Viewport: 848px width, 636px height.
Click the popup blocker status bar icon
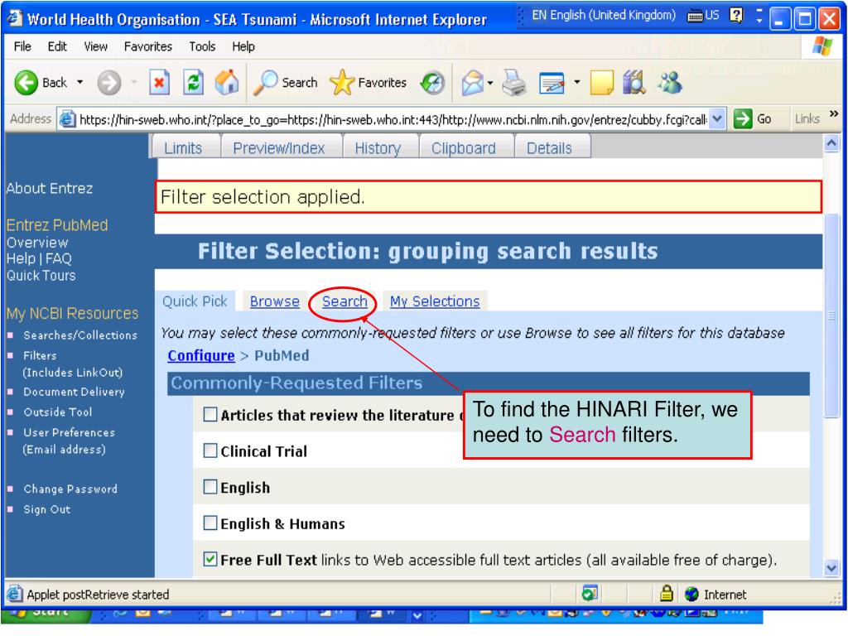point(589,594)
